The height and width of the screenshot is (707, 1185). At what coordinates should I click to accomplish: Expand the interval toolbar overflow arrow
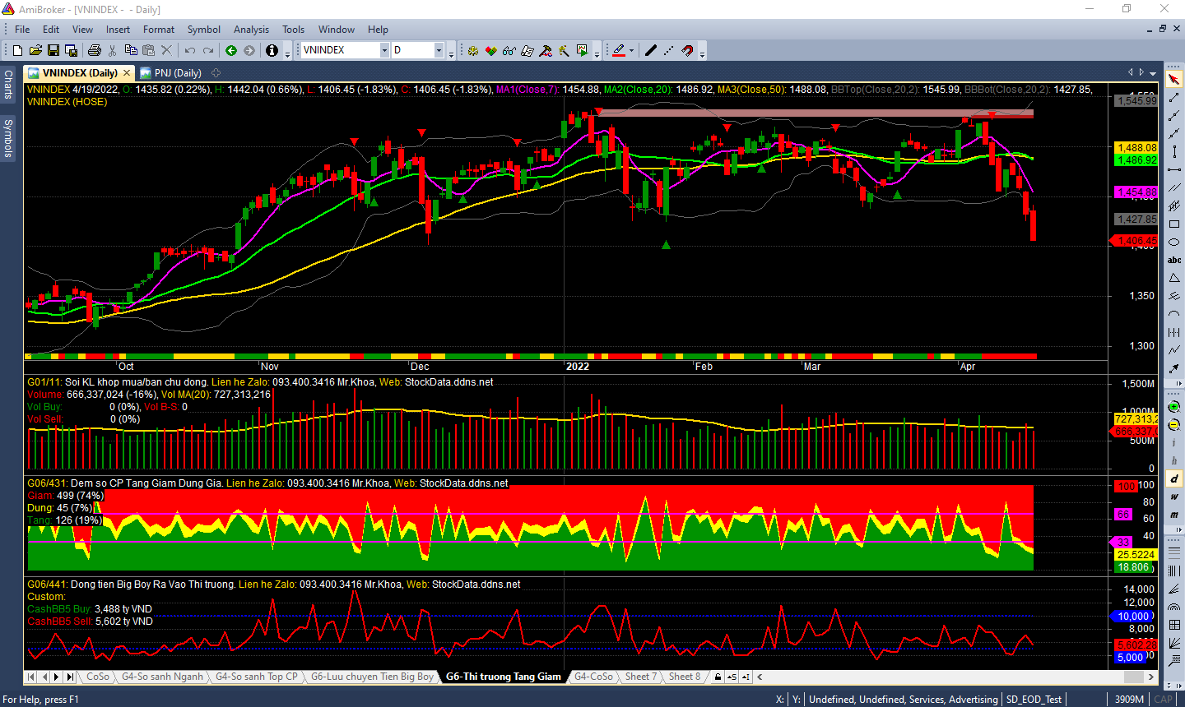[1178, 528]
